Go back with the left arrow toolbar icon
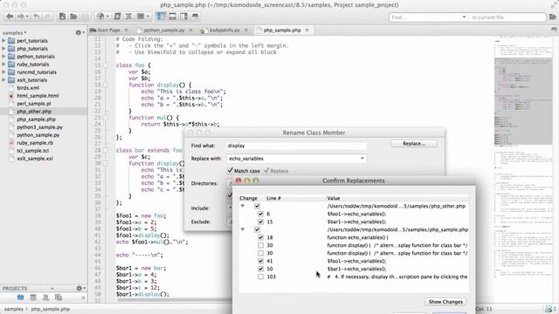The image size is (559, 314). [x=10, y=17]
